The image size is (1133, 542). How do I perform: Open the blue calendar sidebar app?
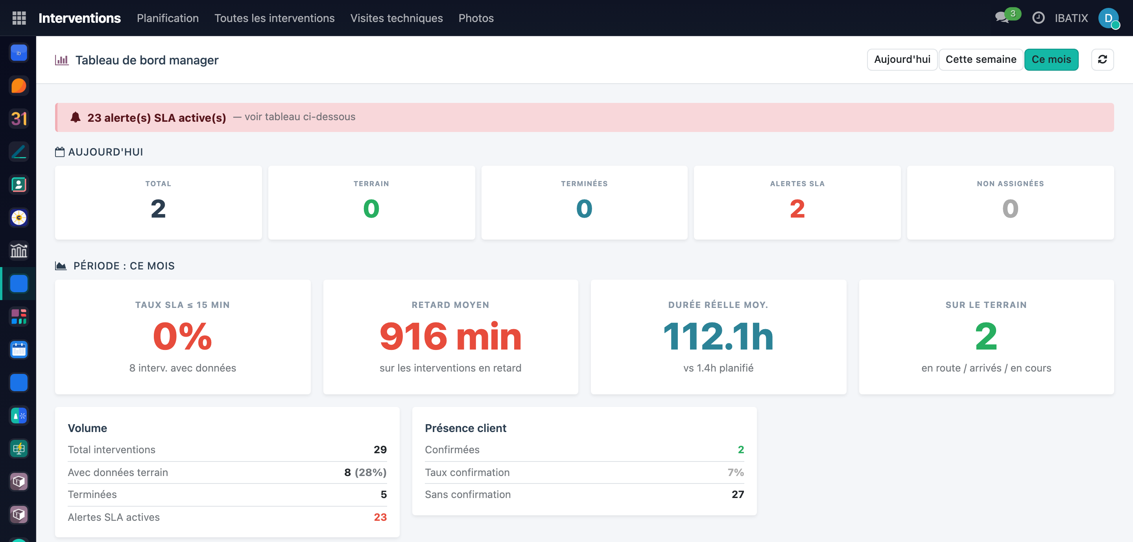point(19,350)
